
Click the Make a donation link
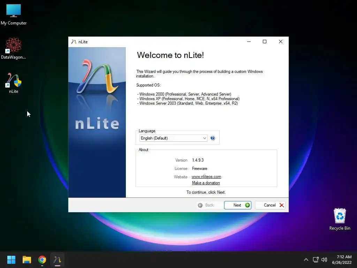(x=206, y=183)
